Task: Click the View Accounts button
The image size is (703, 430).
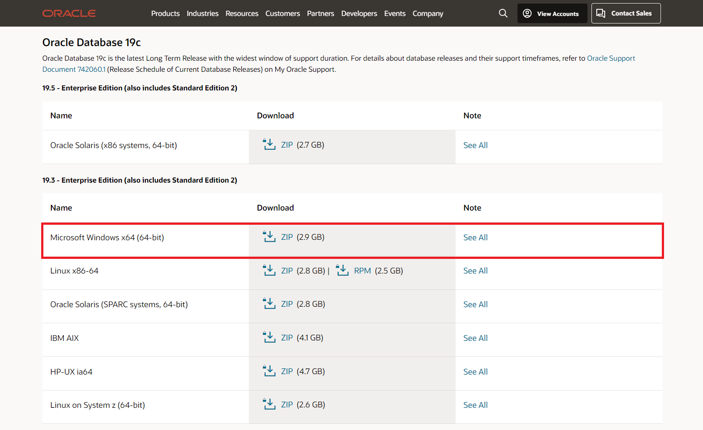Action: point(552,13)
